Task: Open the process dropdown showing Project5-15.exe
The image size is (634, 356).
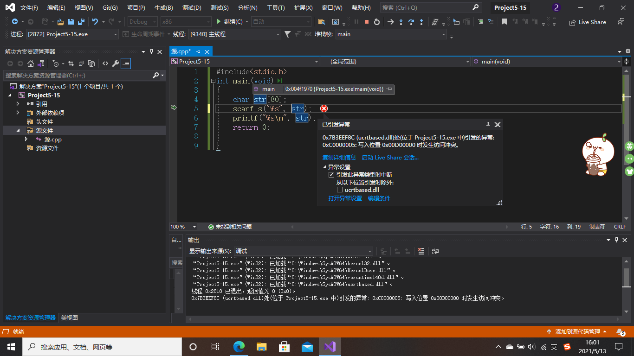Action: (x=72, y=34)
